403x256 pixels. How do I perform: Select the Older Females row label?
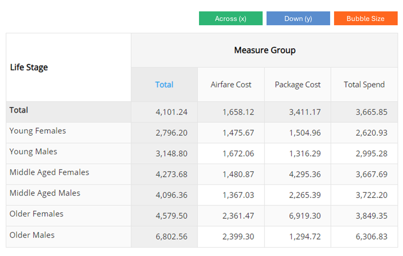(36, 214)
